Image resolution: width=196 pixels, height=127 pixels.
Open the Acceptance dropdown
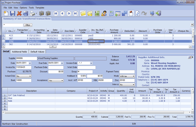(62, 80)
